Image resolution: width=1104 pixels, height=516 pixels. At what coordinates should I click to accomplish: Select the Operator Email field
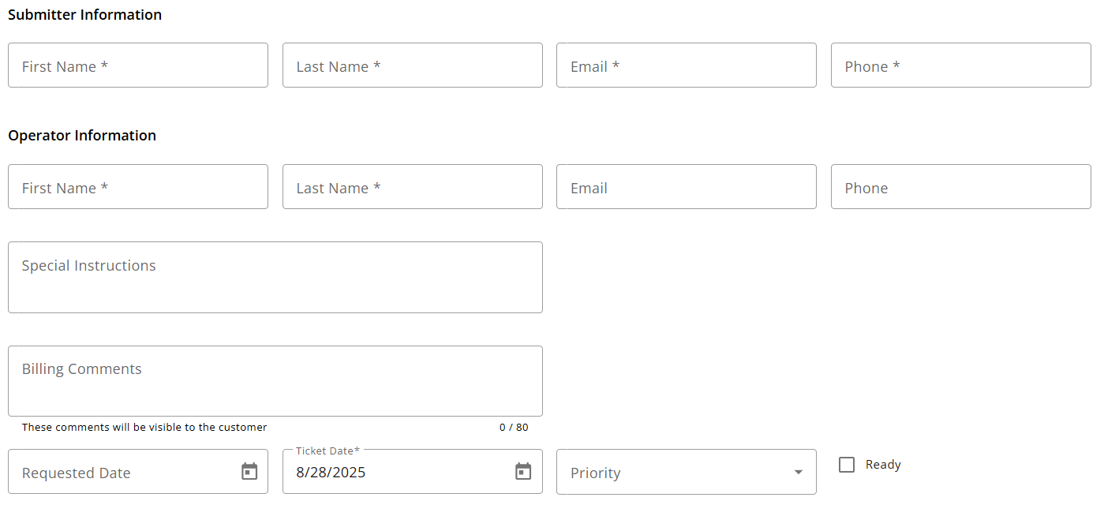pos(686,187)
